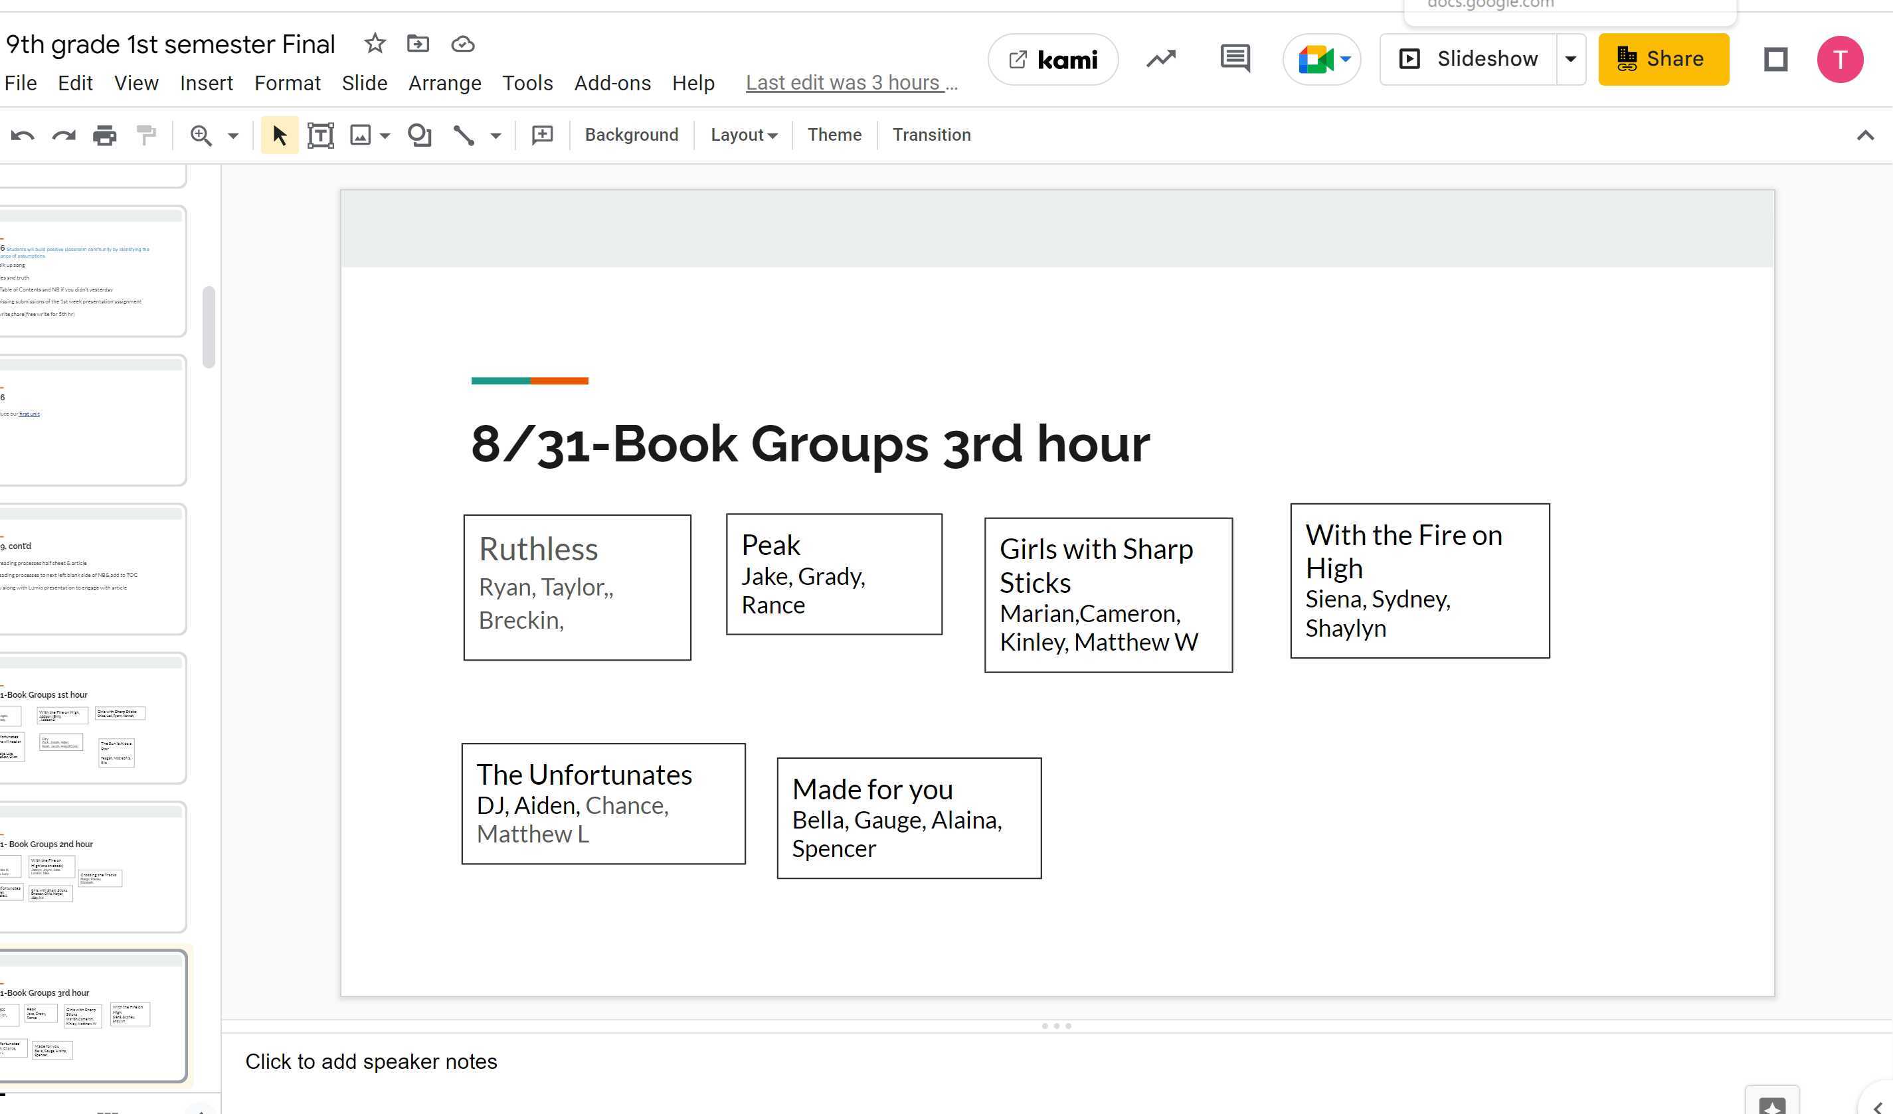Select the Book Groups 2nd hour slide thumbnail
The height and width of the screenshot is (1114, 1893).
pyautogui.click(x=92, y=866)
